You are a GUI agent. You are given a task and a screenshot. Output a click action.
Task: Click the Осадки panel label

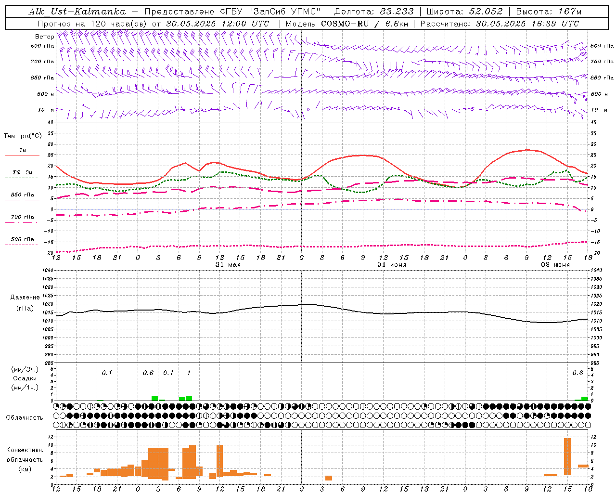[25, 378]
